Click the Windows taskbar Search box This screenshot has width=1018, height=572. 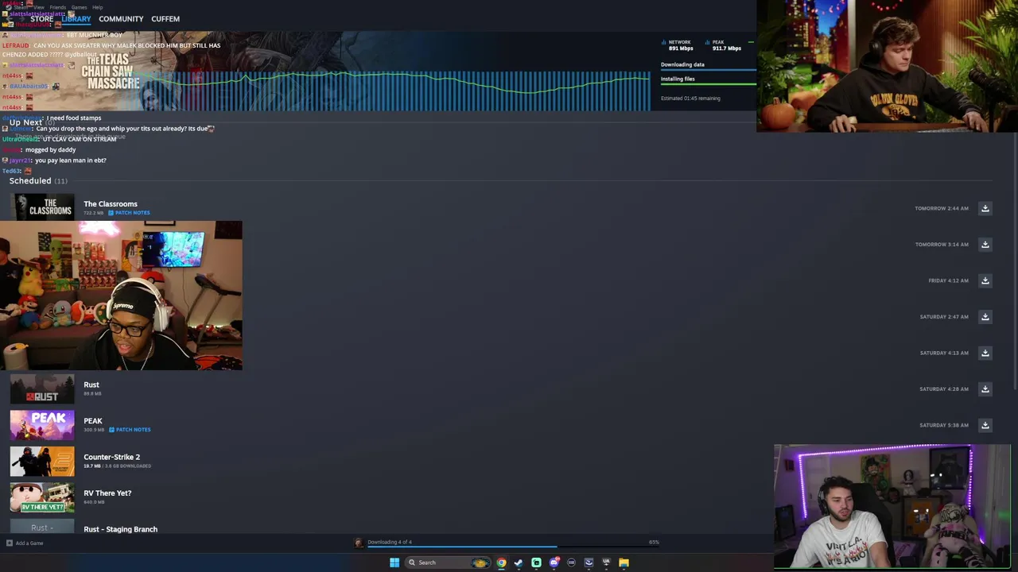point(447,562)
